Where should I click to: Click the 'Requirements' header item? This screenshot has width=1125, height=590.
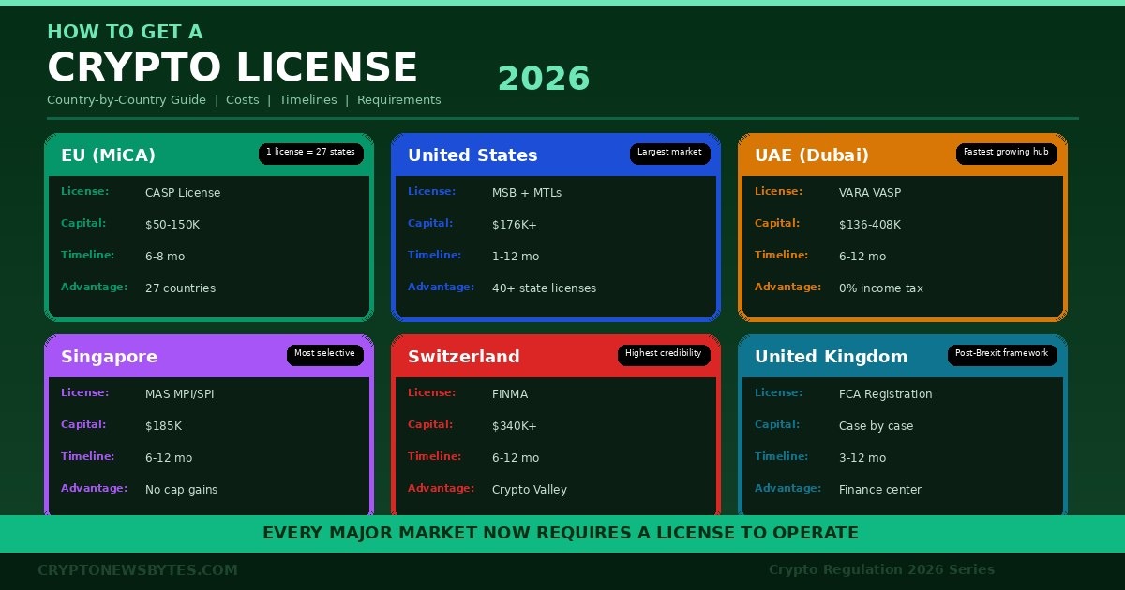[x=398, y=100]
